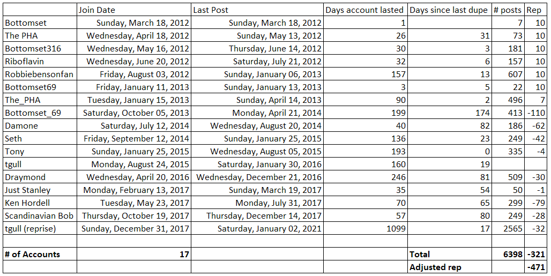Click the Robbiebensonfan name cell
Screen dimensions: 551x276
(x=36, y=74)
